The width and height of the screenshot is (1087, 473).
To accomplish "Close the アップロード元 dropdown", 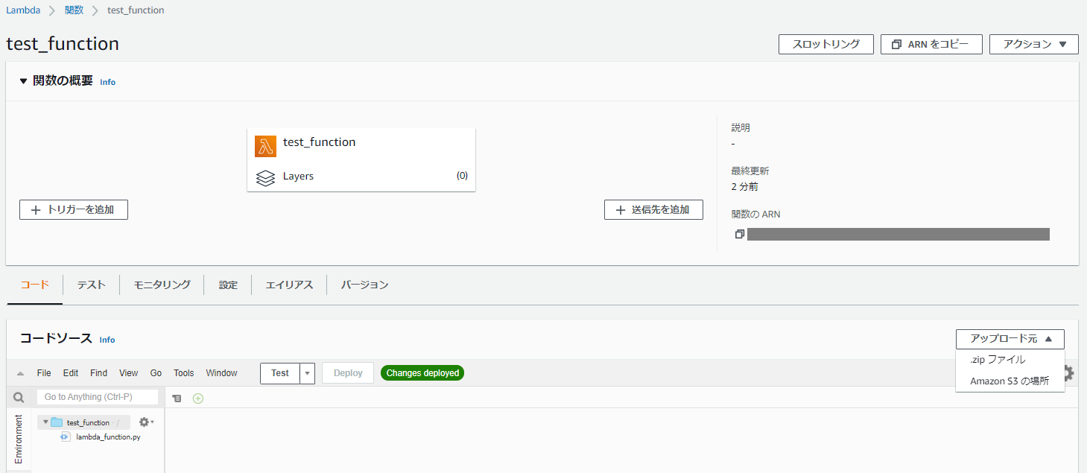I will 1010,339.
